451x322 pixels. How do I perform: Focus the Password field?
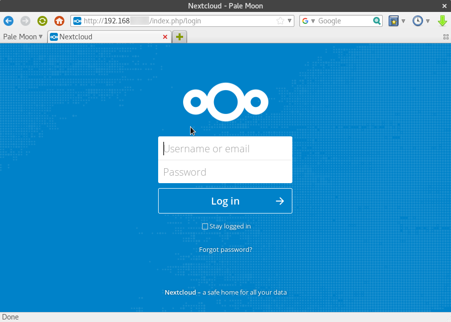pyautogui.click(x=225, y=172)
